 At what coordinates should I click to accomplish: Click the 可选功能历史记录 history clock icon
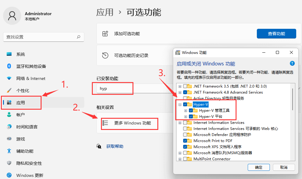(105, 55)
